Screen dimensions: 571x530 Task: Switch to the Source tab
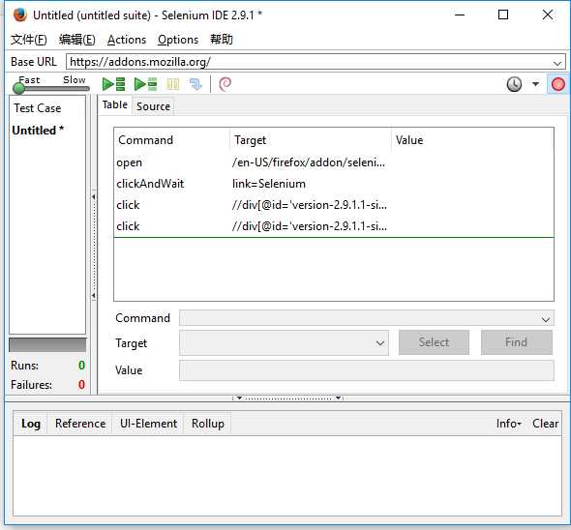tap(153, 106)
